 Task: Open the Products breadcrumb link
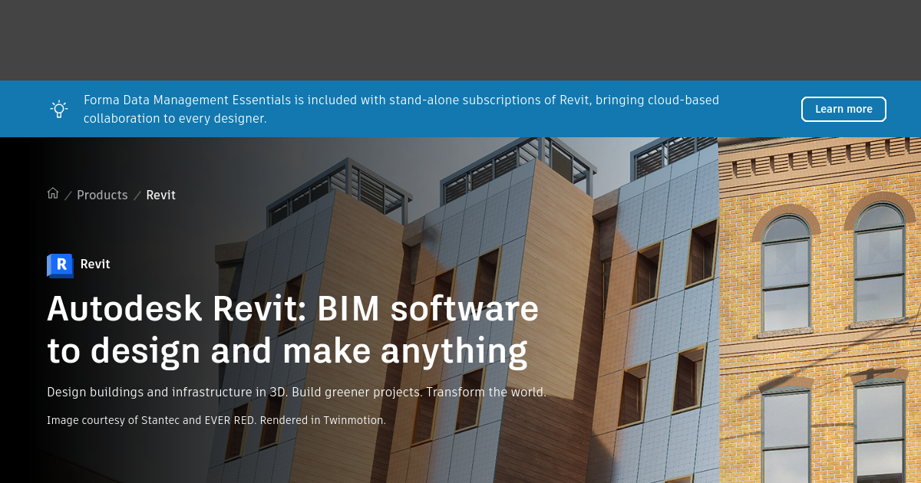pyautogui.click(x=102, y=195)
